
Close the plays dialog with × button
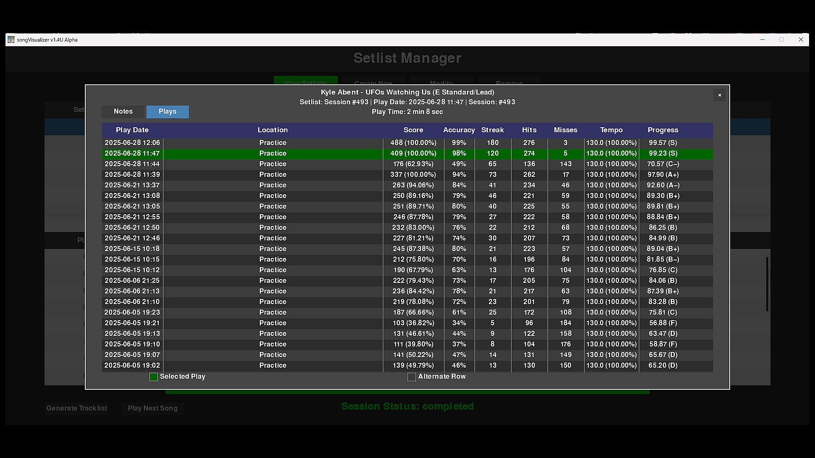pos(719,95)
